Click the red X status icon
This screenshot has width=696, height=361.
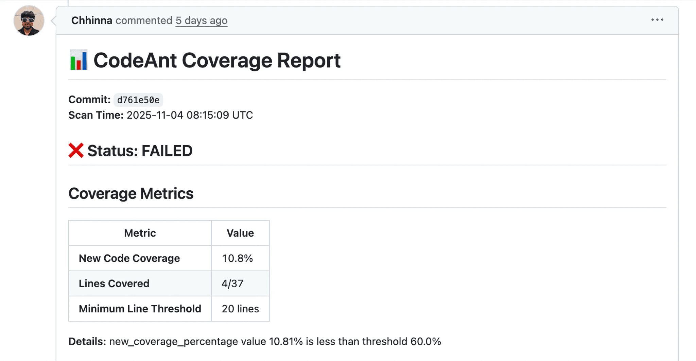(75, 150)
